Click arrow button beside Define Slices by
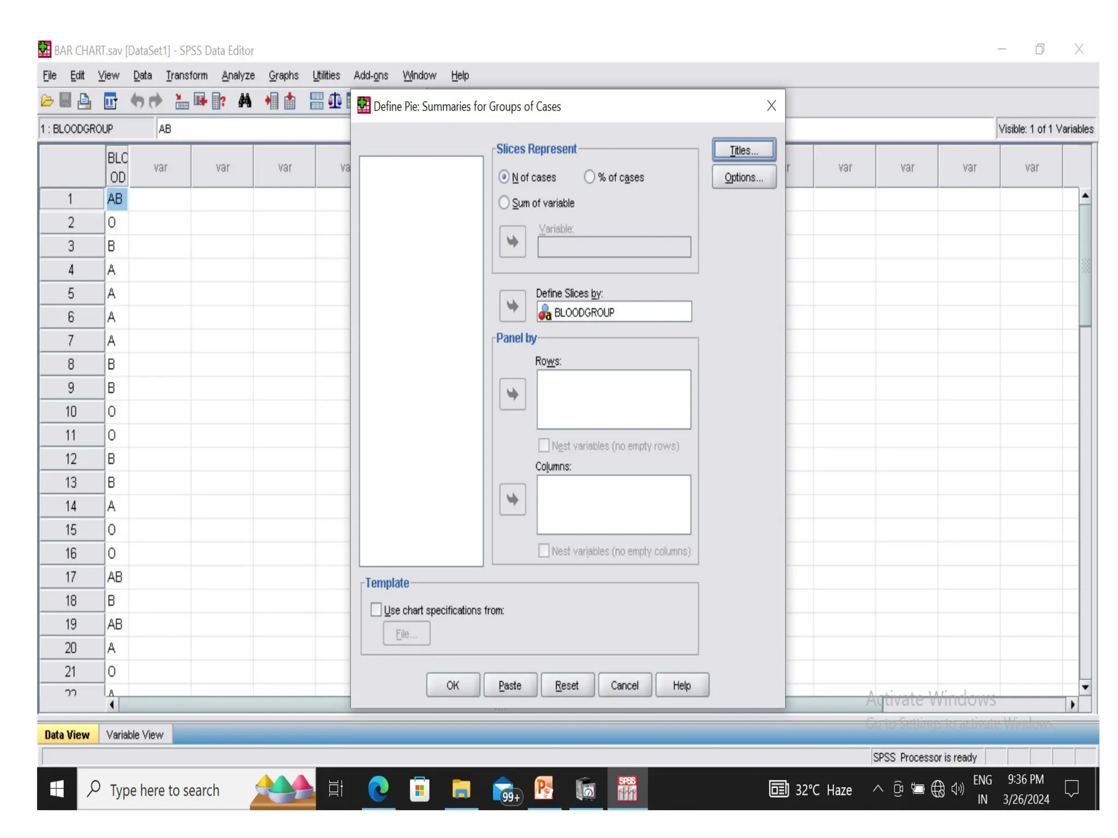 (512, 306)
